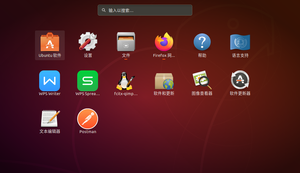Click the 输入以搜索 search field

click(145, 10)
